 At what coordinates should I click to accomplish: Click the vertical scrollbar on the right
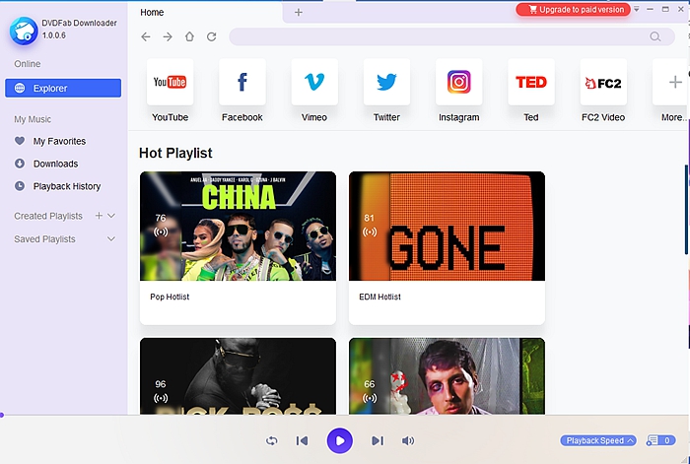point(686,210)
